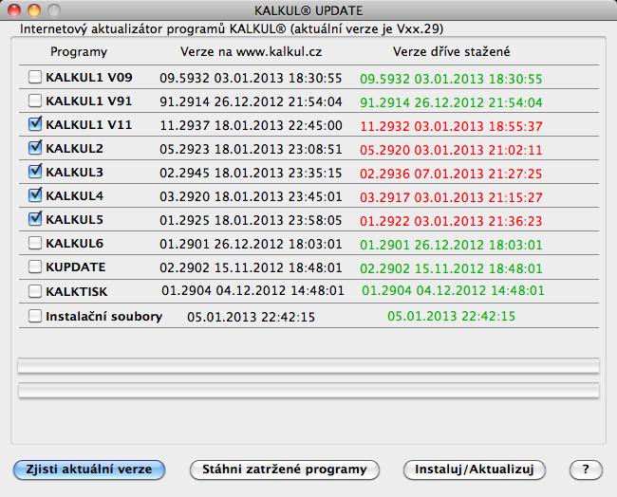Select the KUPDATE checkbox

coord(35,267)
